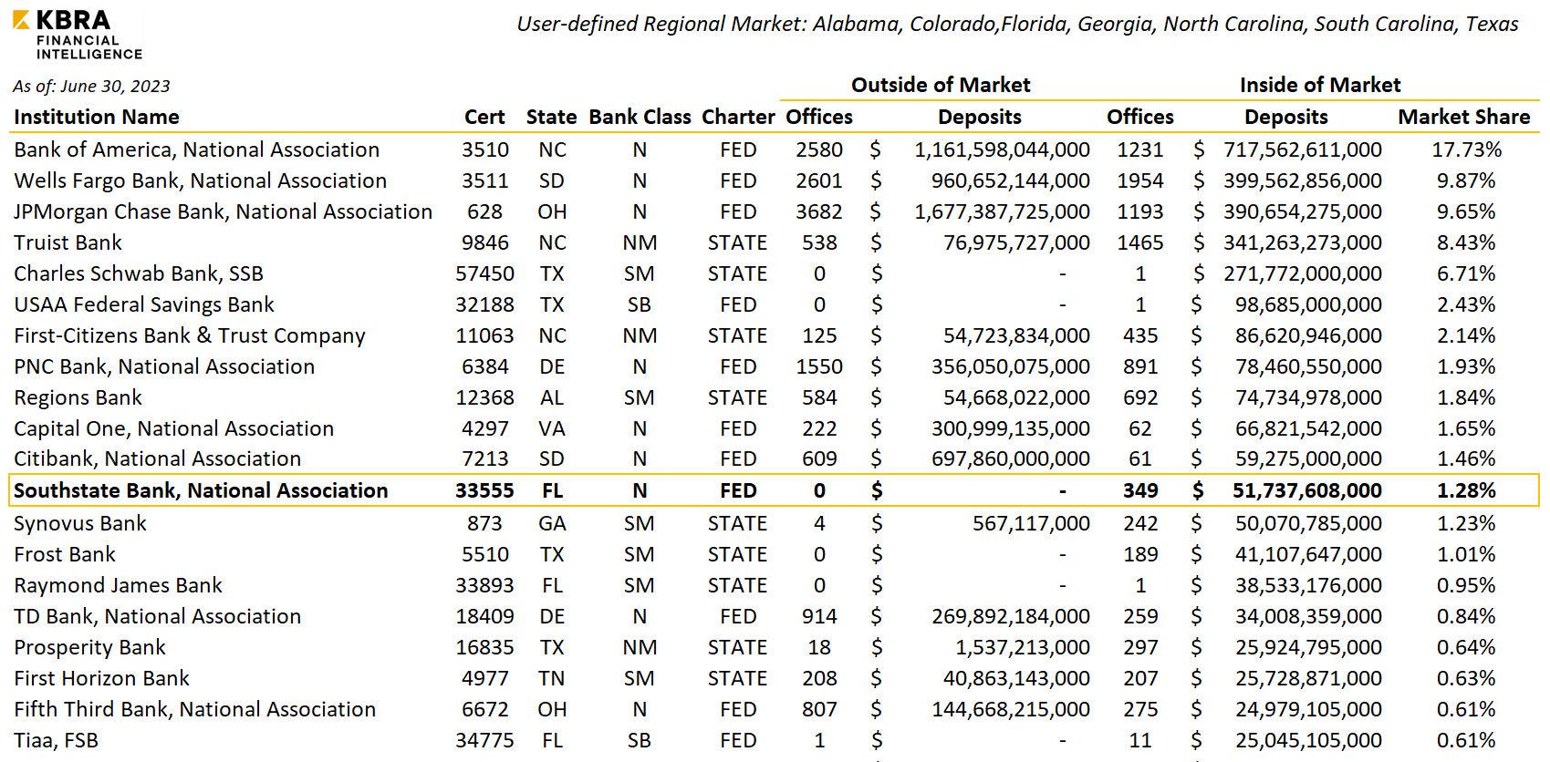The image size is (1550, 762).
Task: Click Citibank outside deposits 697,860,000,000
Action: (x=1011, y=458)
